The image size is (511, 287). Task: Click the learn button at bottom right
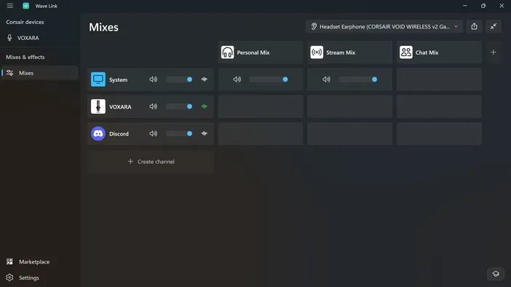pos(496,274)
